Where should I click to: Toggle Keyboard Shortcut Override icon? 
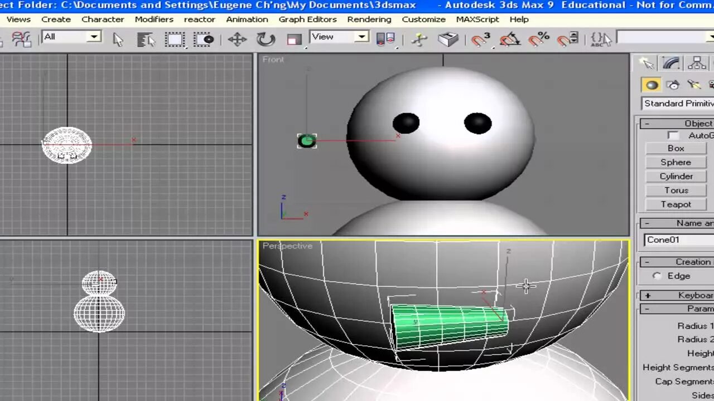[448, 39]
